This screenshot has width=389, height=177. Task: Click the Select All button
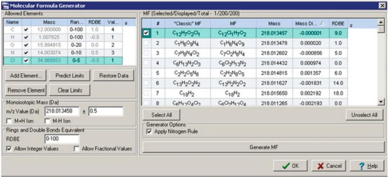(x=162, y=115)
